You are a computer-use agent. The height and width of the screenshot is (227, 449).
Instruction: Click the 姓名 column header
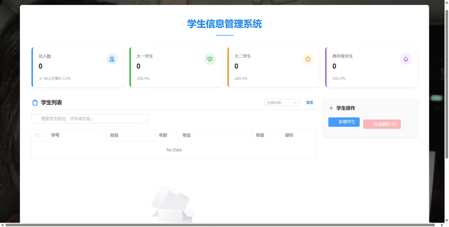pyautogui.click(x=114, y=135)
